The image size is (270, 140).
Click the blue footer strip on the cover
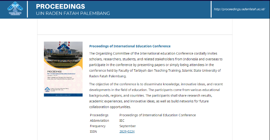point(63,95)
